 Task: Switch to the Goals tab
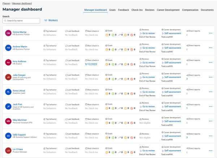(x=112, y=10)
